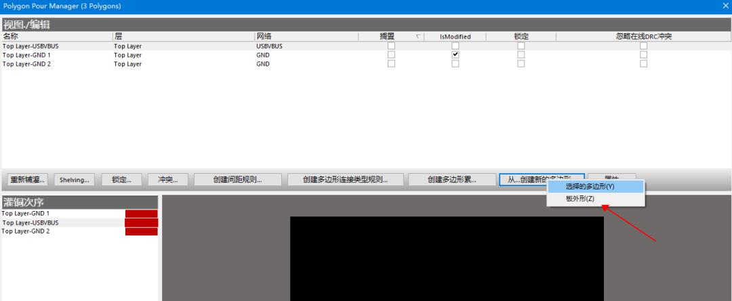Screen dimensions: 732x301
Task: Choose 板外形(Z) from popup menu
Action: click(580, 199)
